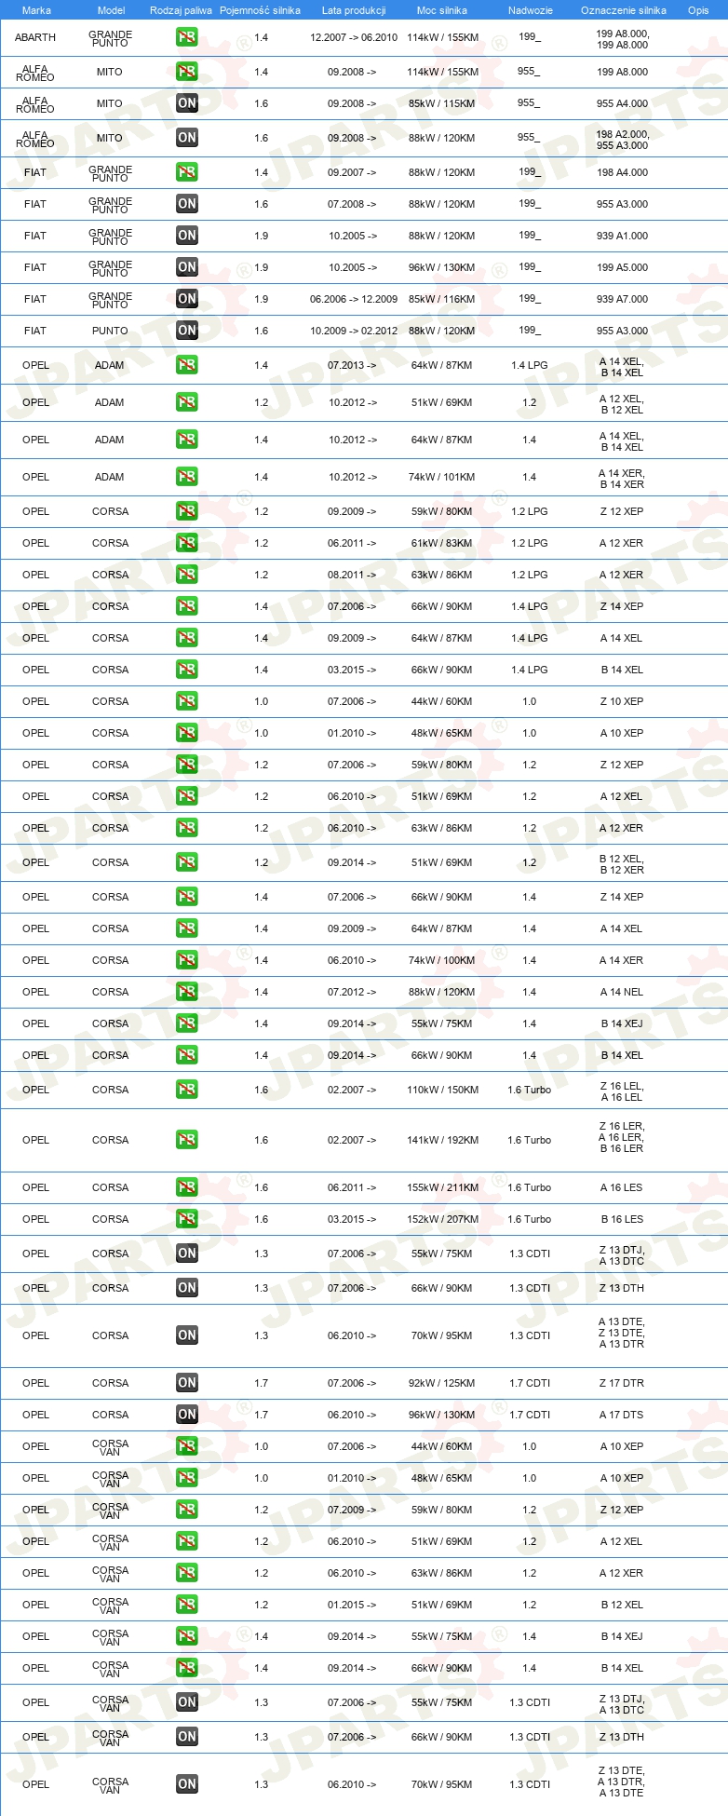The height and width of the screenshot is (1816, 728).
Task: Click the Rodzaj paliwa column header
Action: [181, 10]
